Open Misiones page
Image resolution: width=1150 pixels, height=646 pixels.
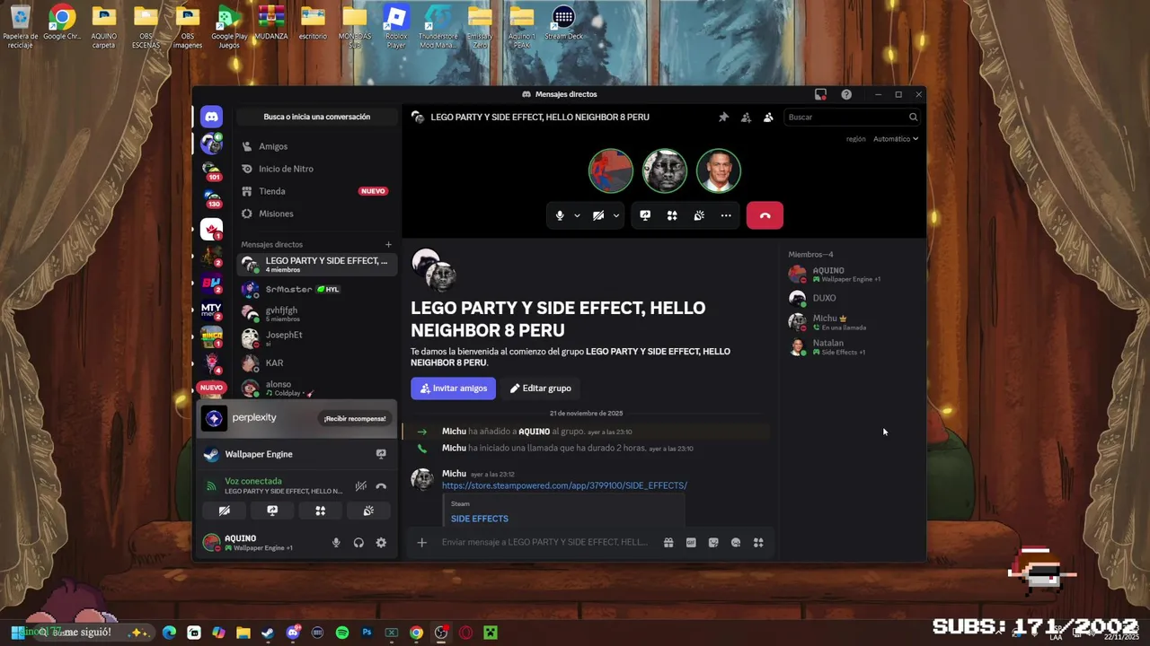[x=316, y=214]
